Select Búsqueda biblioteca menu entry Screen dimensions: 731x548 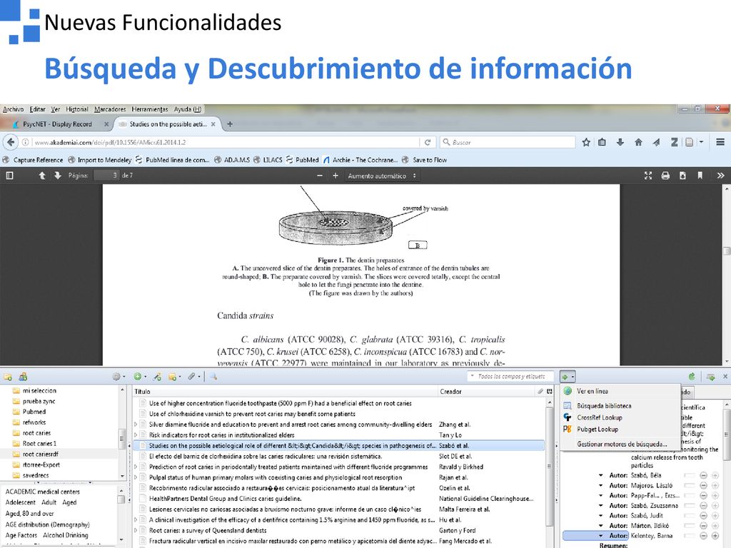604,406
